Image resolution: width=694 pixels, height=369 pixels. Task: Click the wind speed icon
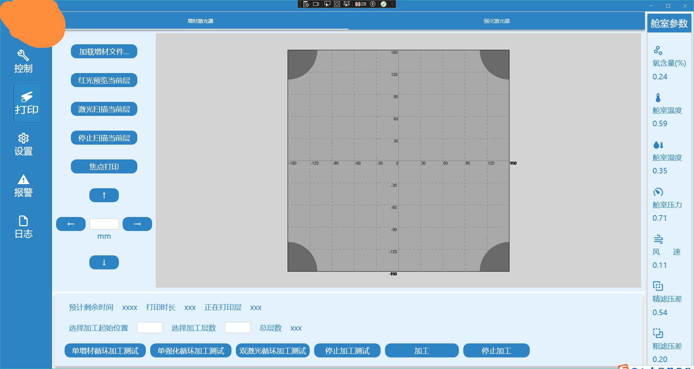click(658, 239)
